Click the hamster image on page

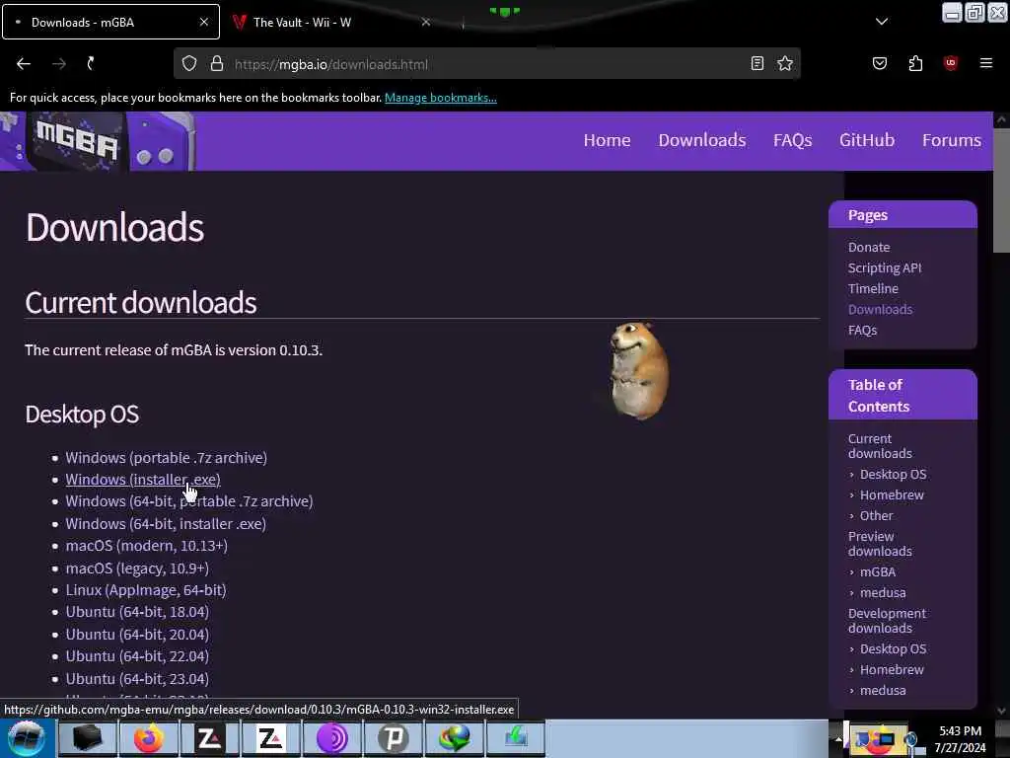point(639,371)
